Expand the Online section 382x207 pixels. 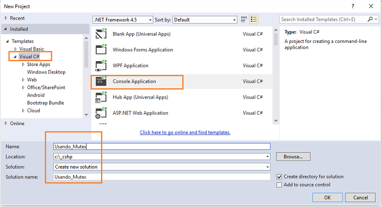pos(6,124)
